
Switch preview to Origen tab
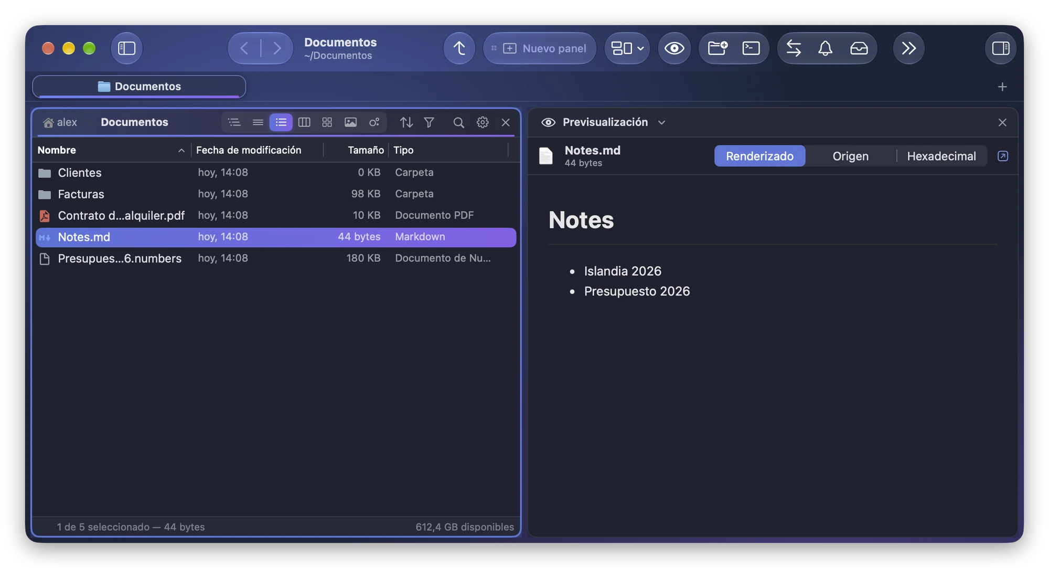point(850,156)
